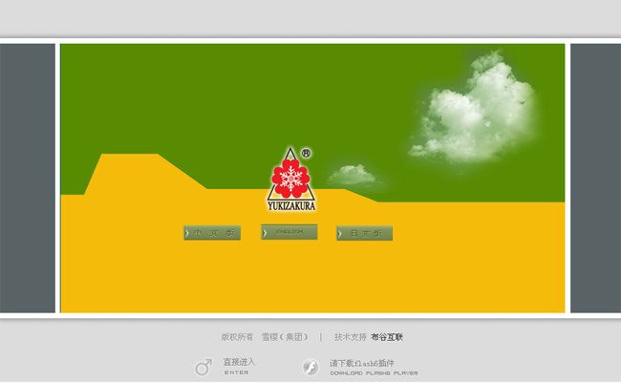The height and width of the screenshot is (383, 621).
Task: Open the 日文版 Japanese version button
Action: pyautogui.click(x=365, y=234)
